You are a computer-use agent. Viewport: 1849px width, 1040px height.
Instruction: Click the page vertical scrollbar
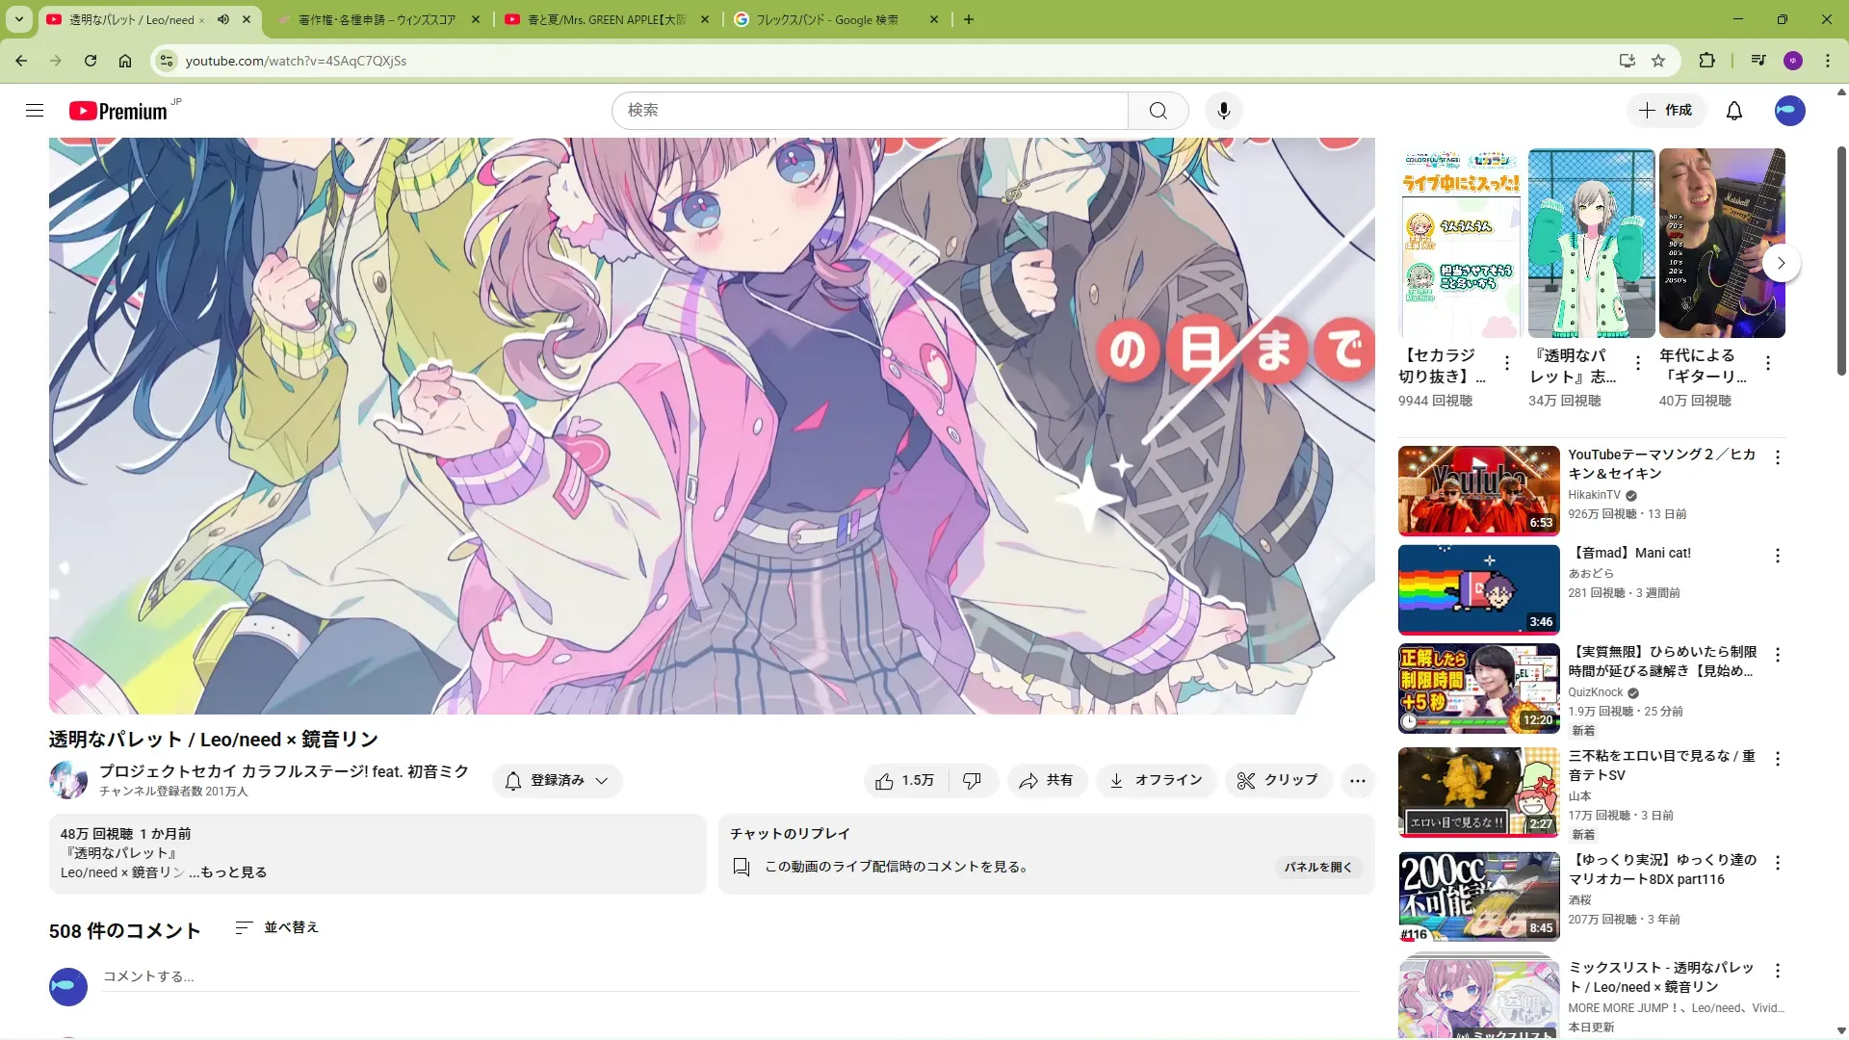(1840, 260)
